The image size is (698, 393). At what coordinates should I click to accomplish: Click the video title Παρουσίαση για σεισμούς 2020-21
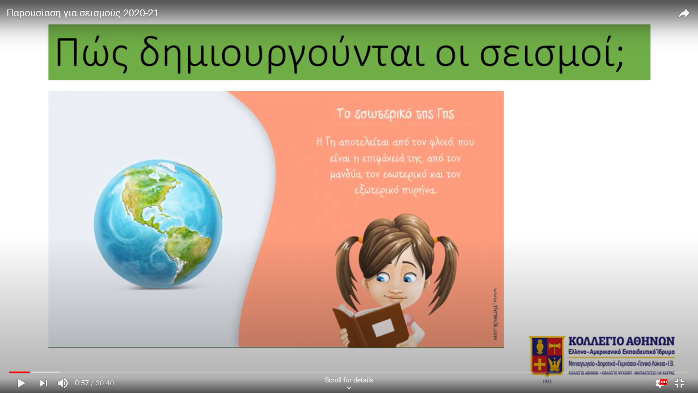click(83, 13)
